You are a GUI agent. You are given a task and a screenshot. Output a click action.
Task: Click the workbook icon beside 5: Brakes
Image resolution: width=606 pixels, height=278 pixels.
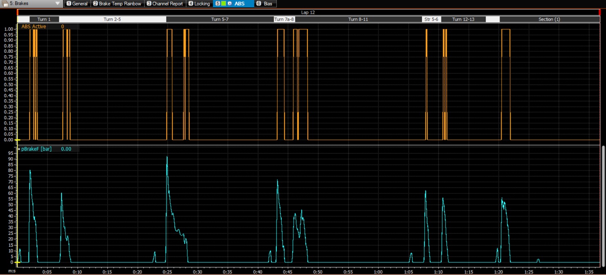click(x=5, y=4)
